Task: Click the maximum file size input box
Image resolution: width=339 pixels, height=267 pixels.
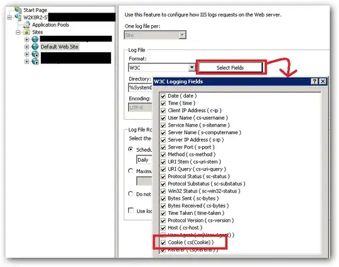Action: click(144, 181)
